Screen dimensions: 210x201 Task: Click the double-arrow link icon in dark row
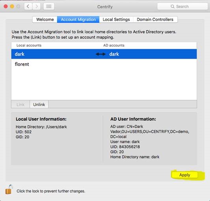[100, 54]
